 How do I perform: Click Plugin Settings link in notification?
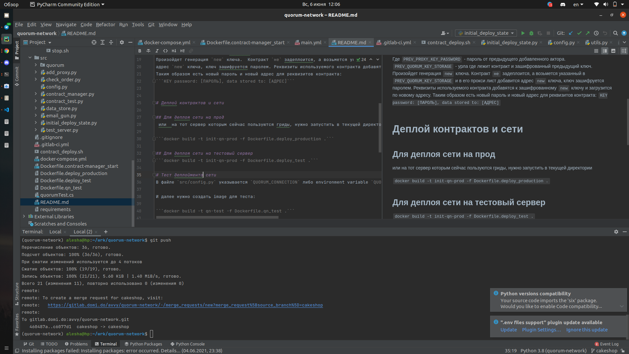coord(541,330)
